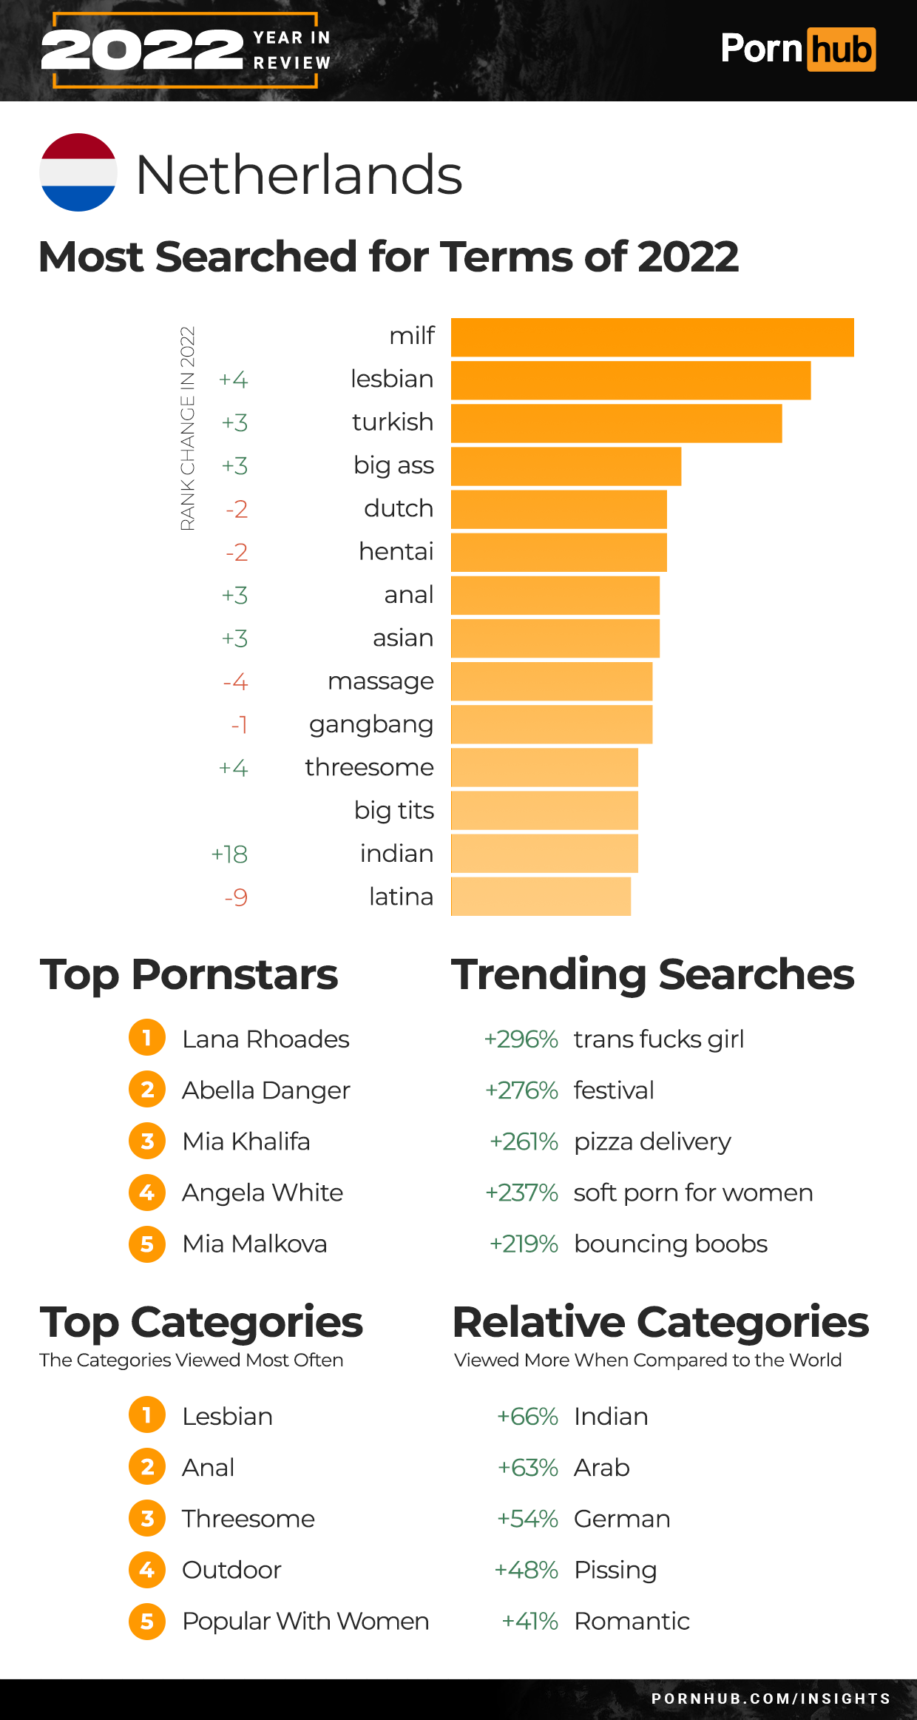Screen dimensions: 917x1720
Task: Open the insights link in the footer
Action: (771, 1699)
